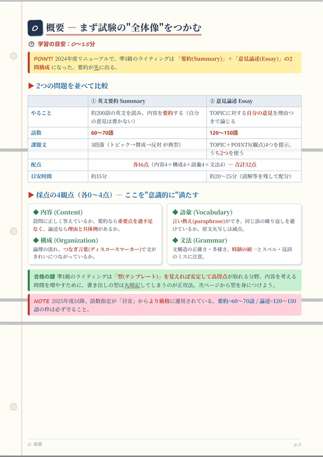Click the heading 概要 — まず試験の"全体像"をつかむ
The image size is (323, 457).
tap(123, 28)
